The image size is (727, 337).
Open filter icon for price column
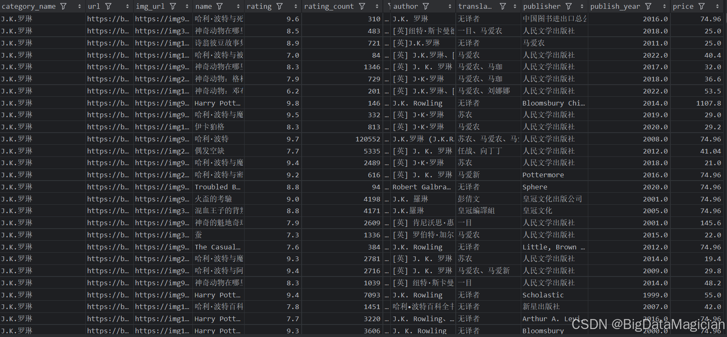(702, 6)
